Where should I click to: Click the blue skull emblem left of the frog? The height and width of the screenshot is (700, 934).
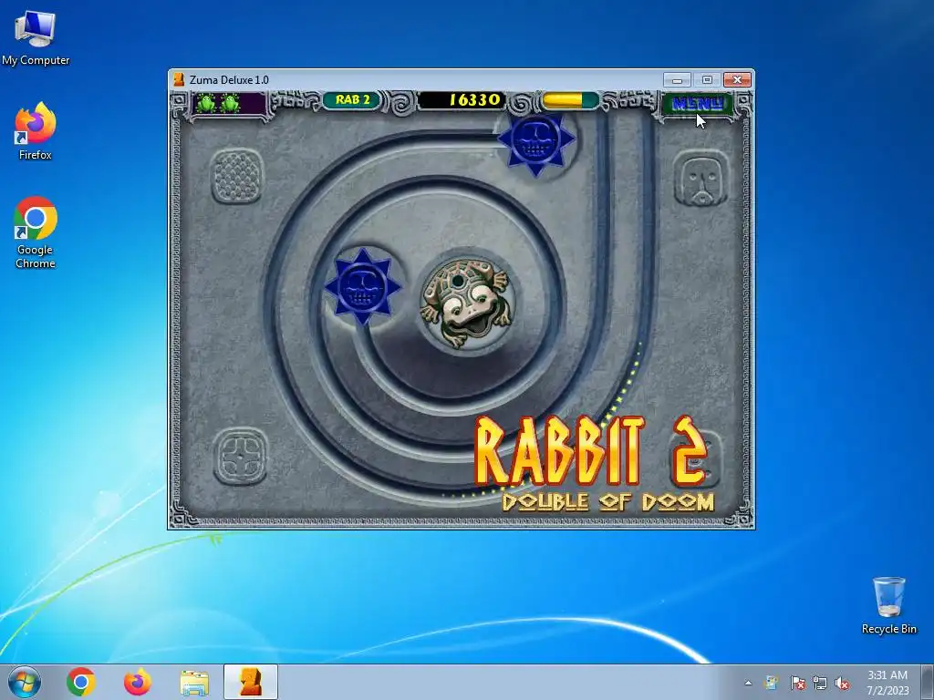[x=362, y=287]
